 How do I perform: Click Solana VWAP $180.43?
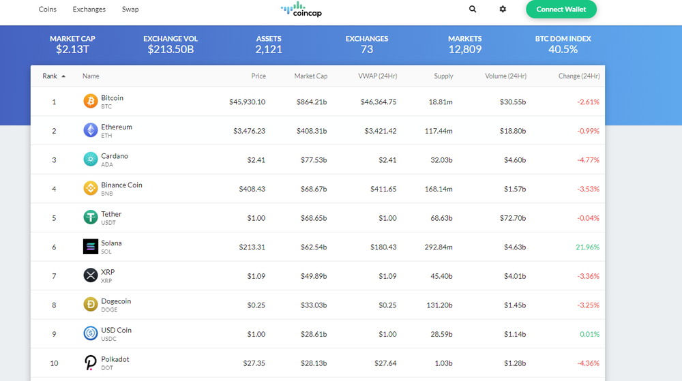point(383,247)
